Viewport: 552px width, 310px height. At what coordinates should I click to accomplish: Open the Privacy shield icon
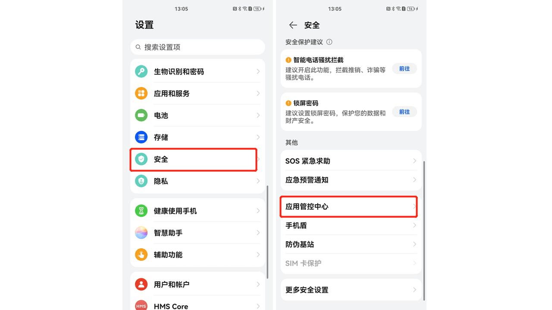141,181
